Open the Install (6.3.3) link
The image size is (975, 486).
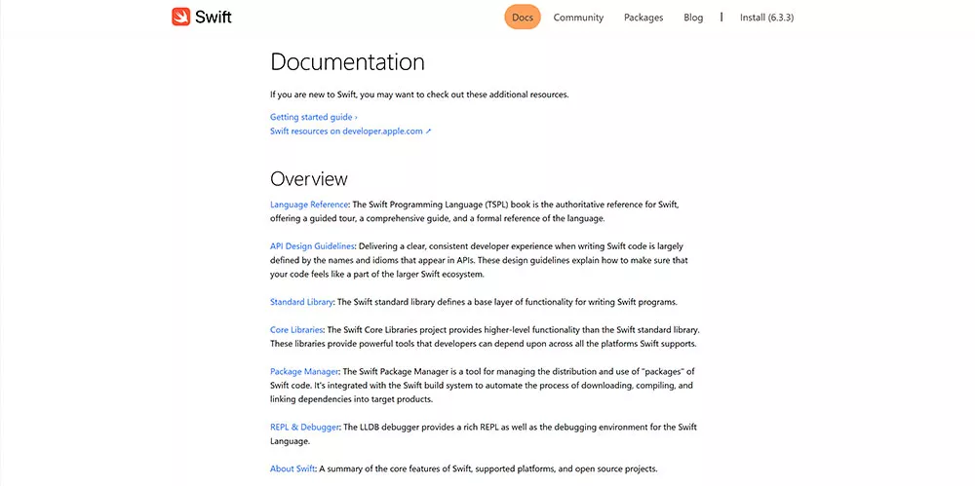point(766,18)
